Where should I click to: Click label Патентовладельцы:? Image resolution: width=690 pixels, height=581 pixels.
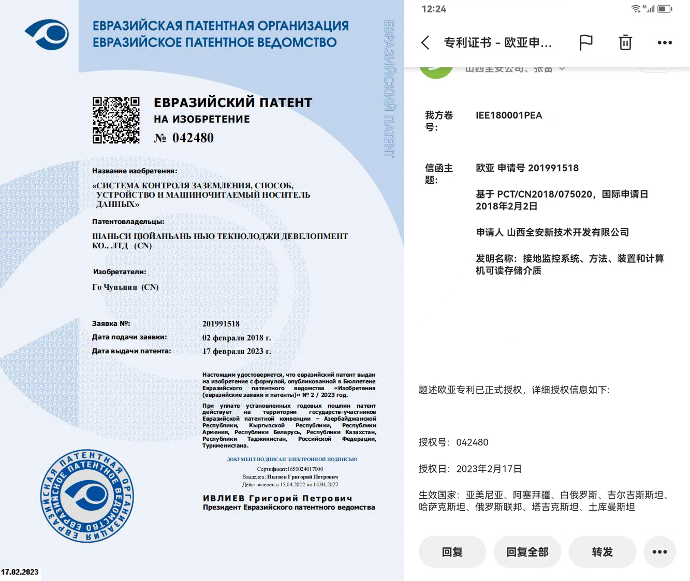coord(128,221)
